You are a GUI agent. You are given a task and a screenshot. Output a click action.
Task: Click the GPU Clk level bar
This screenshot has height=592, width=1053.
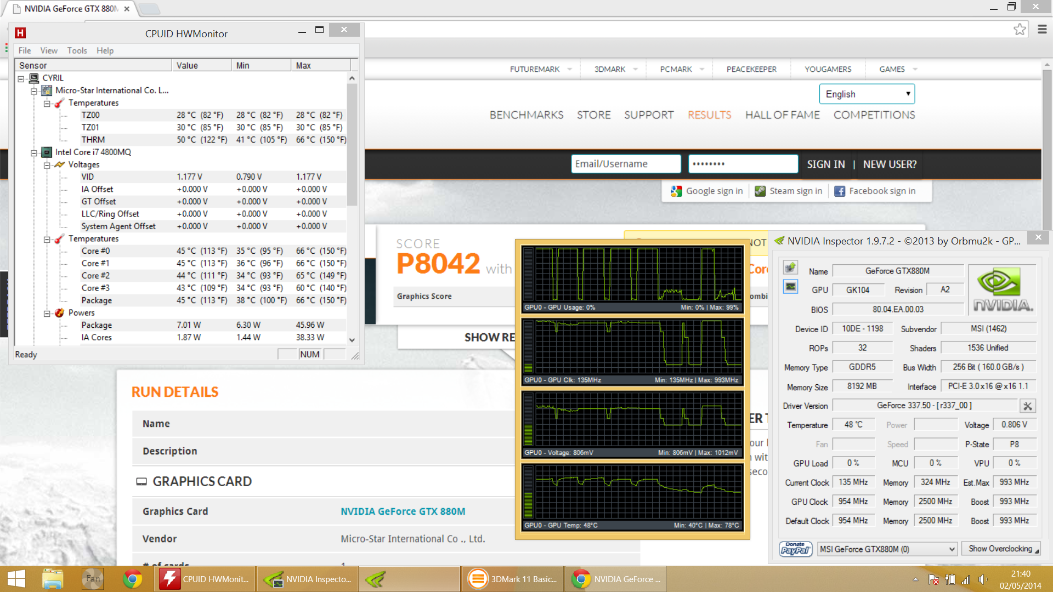pyautogui.click(x=529, y=346)
